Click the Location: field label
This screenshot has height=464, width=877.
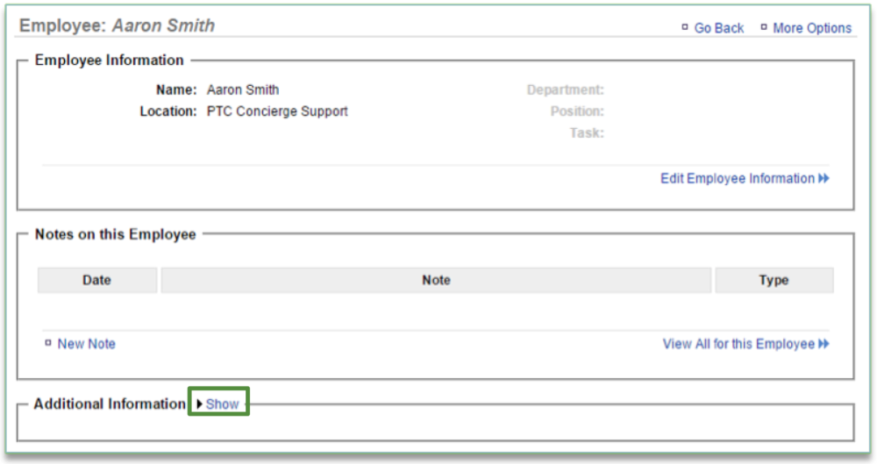168,111
